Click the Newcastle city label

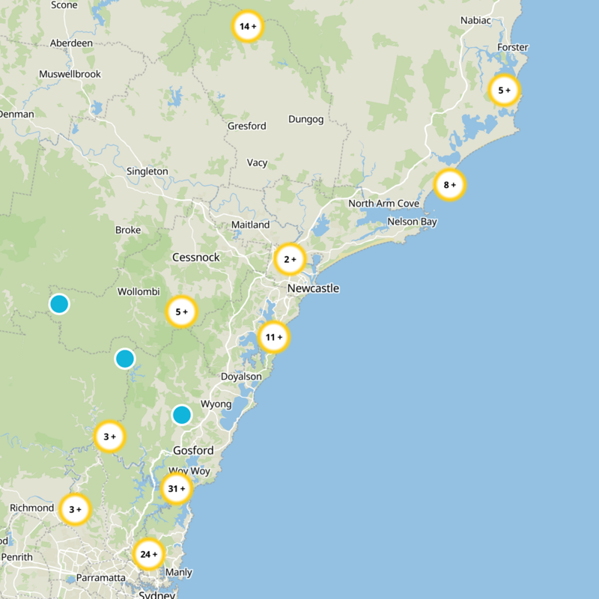313,288
